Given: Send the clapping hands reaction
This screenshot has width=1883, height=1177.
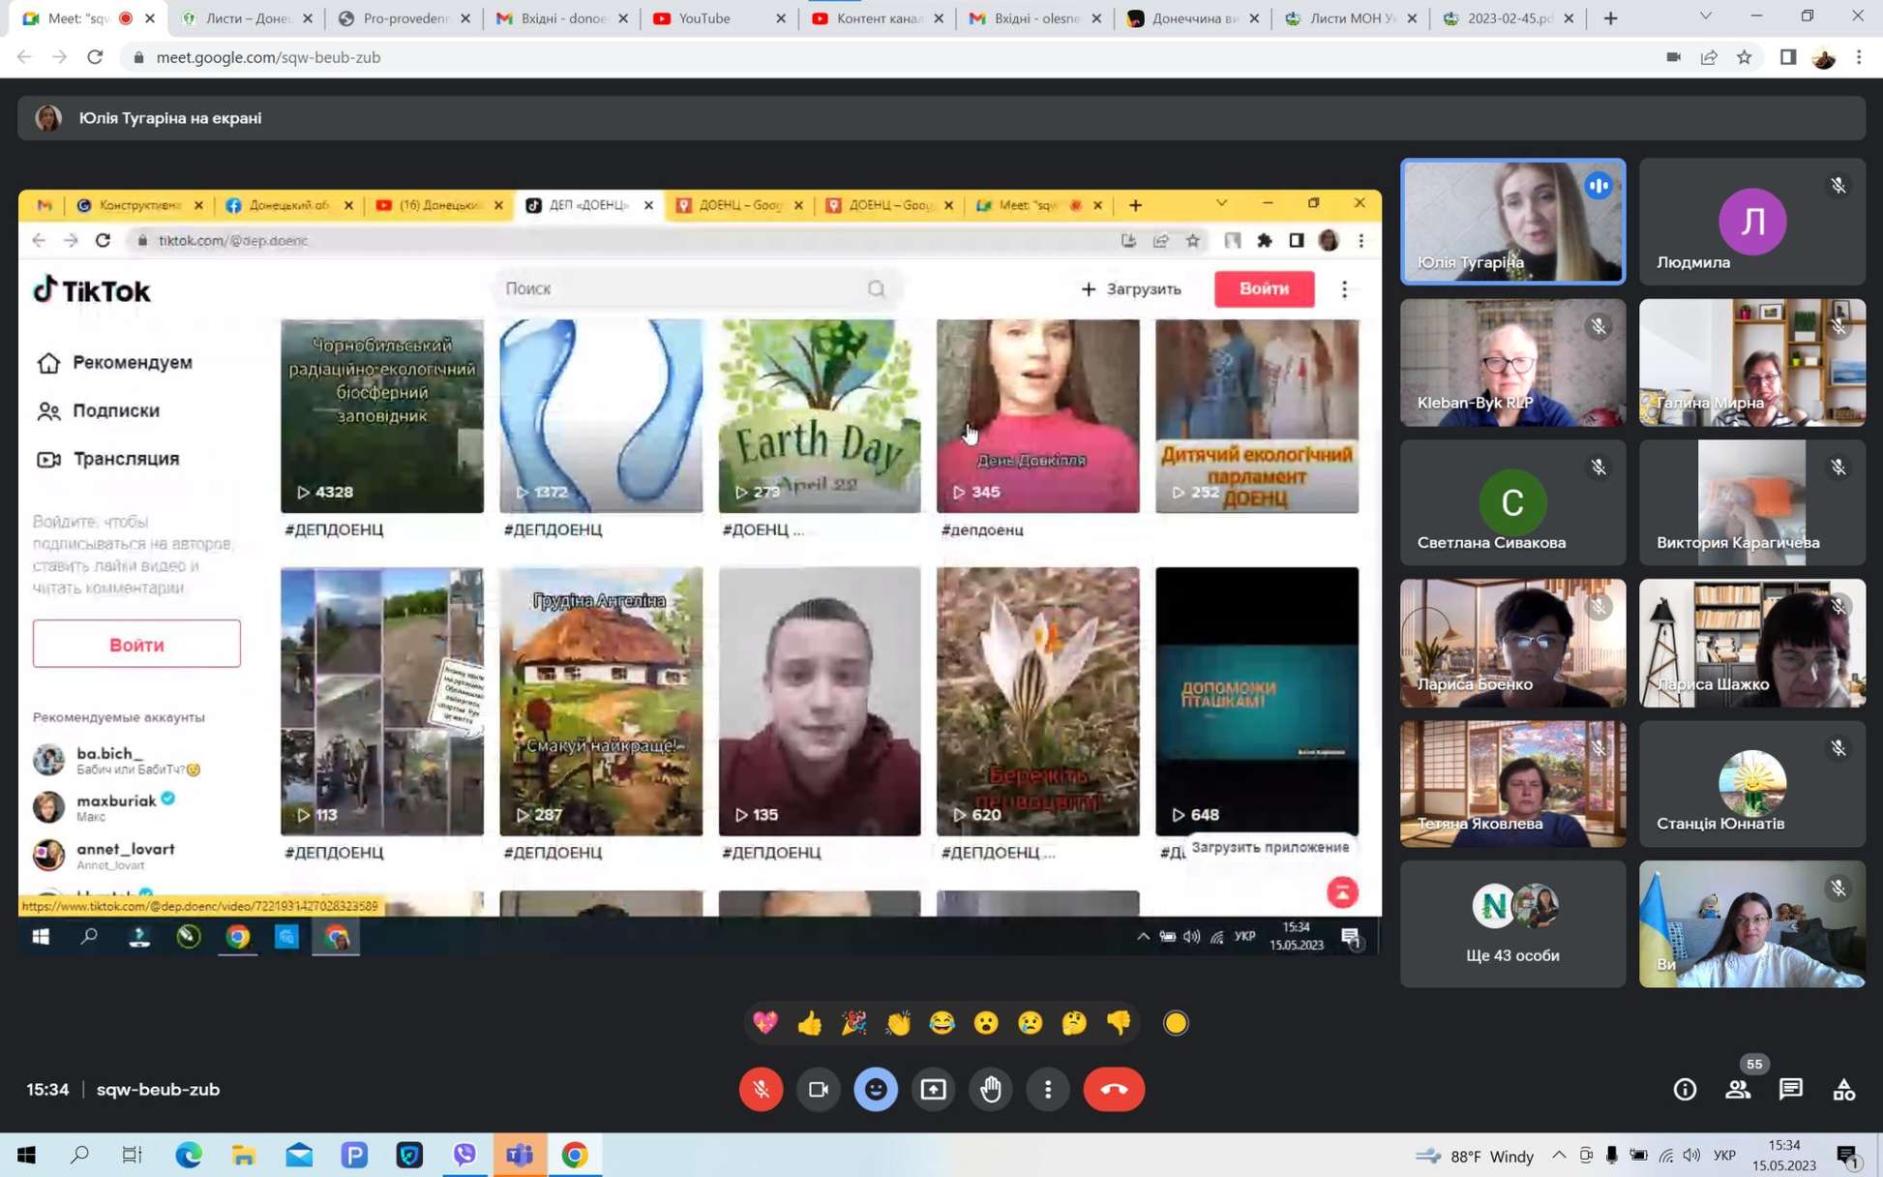Looking at the screenshot, I should point(898,1022).
